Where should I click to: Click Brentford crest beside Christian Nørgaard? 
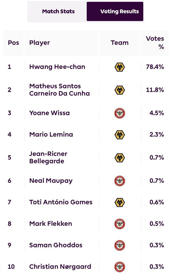(x=120, y=267)
